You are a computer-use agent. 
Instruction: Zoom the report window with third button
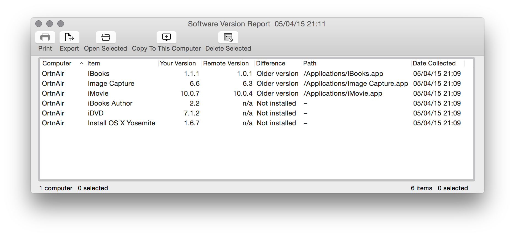coord(61,24)
